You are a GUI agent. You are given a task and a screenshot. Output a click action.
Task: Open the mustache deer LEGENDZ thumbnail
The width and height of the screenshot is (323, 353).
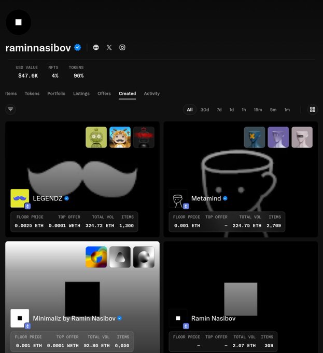click(x=120, y=137)
